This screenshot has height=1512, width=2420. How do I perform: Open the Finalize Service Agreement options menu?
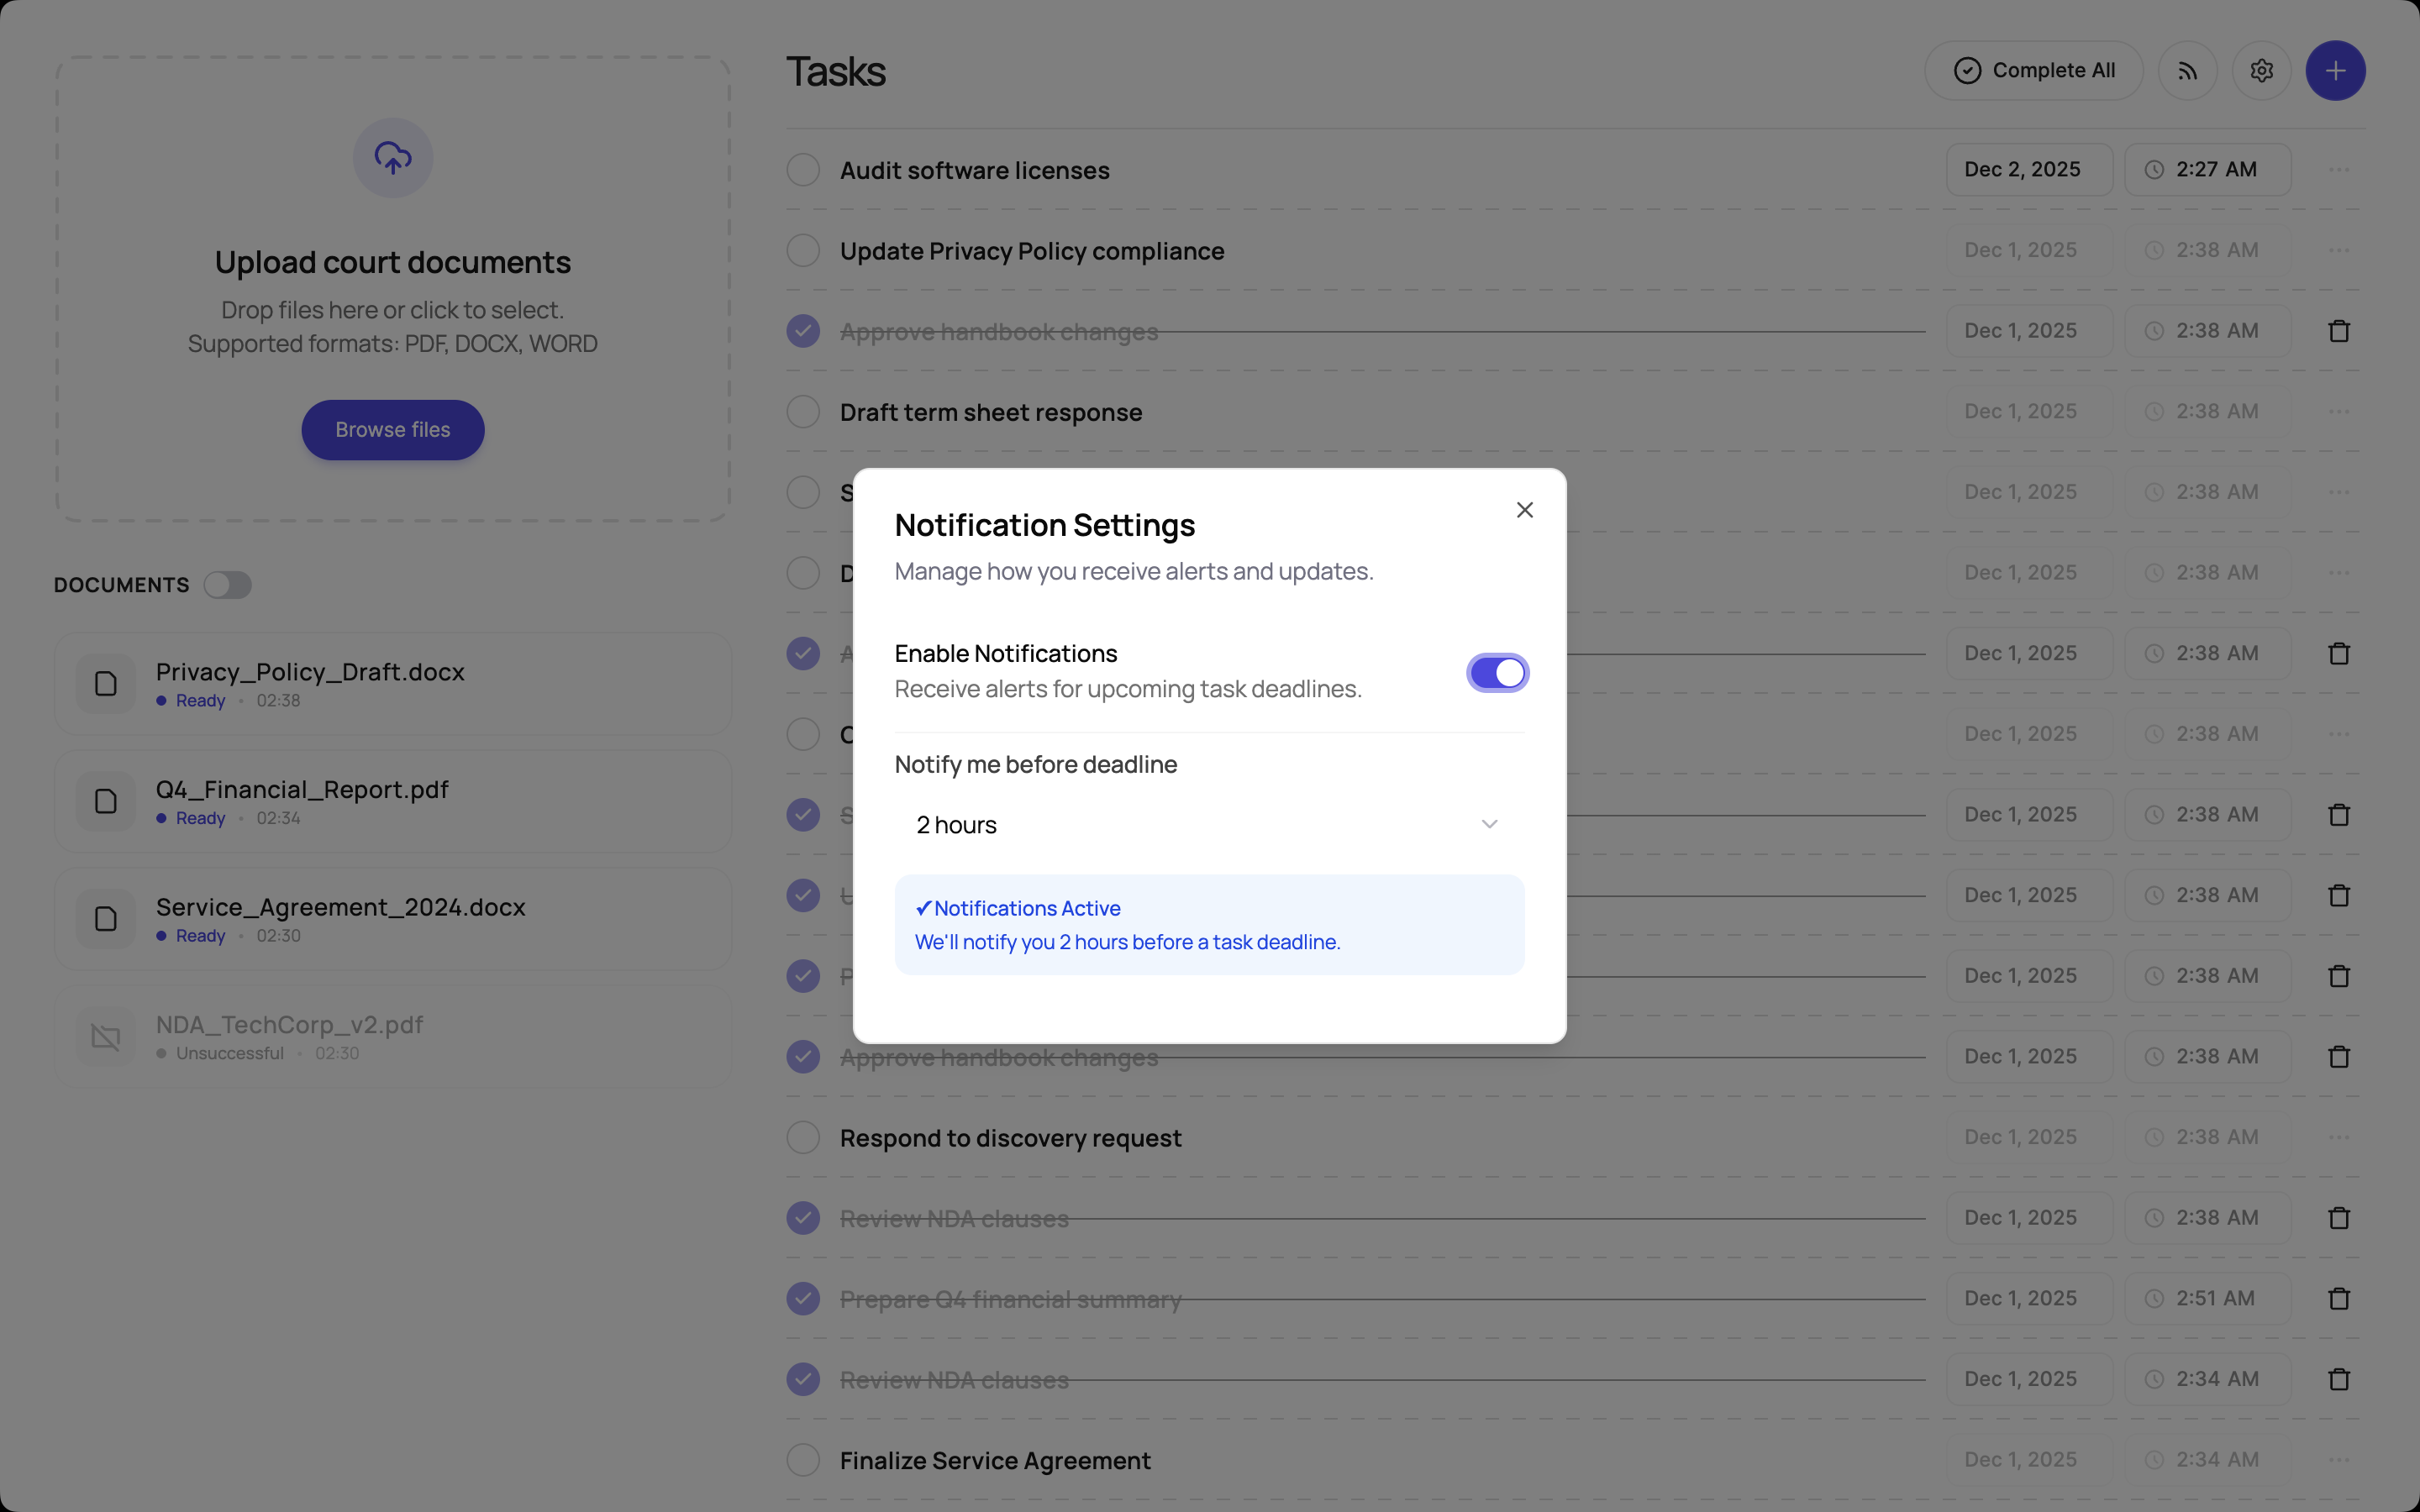point(2338,1460)
